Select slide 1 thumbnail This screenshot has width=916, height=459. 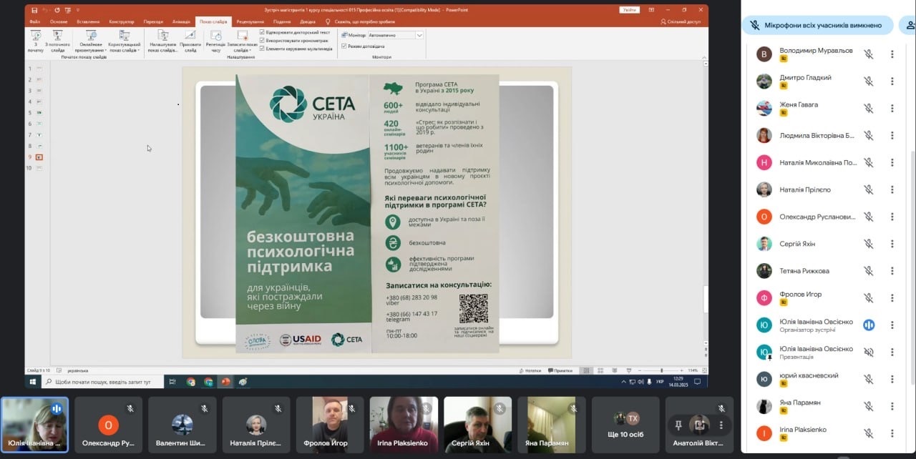pos(39,69)
